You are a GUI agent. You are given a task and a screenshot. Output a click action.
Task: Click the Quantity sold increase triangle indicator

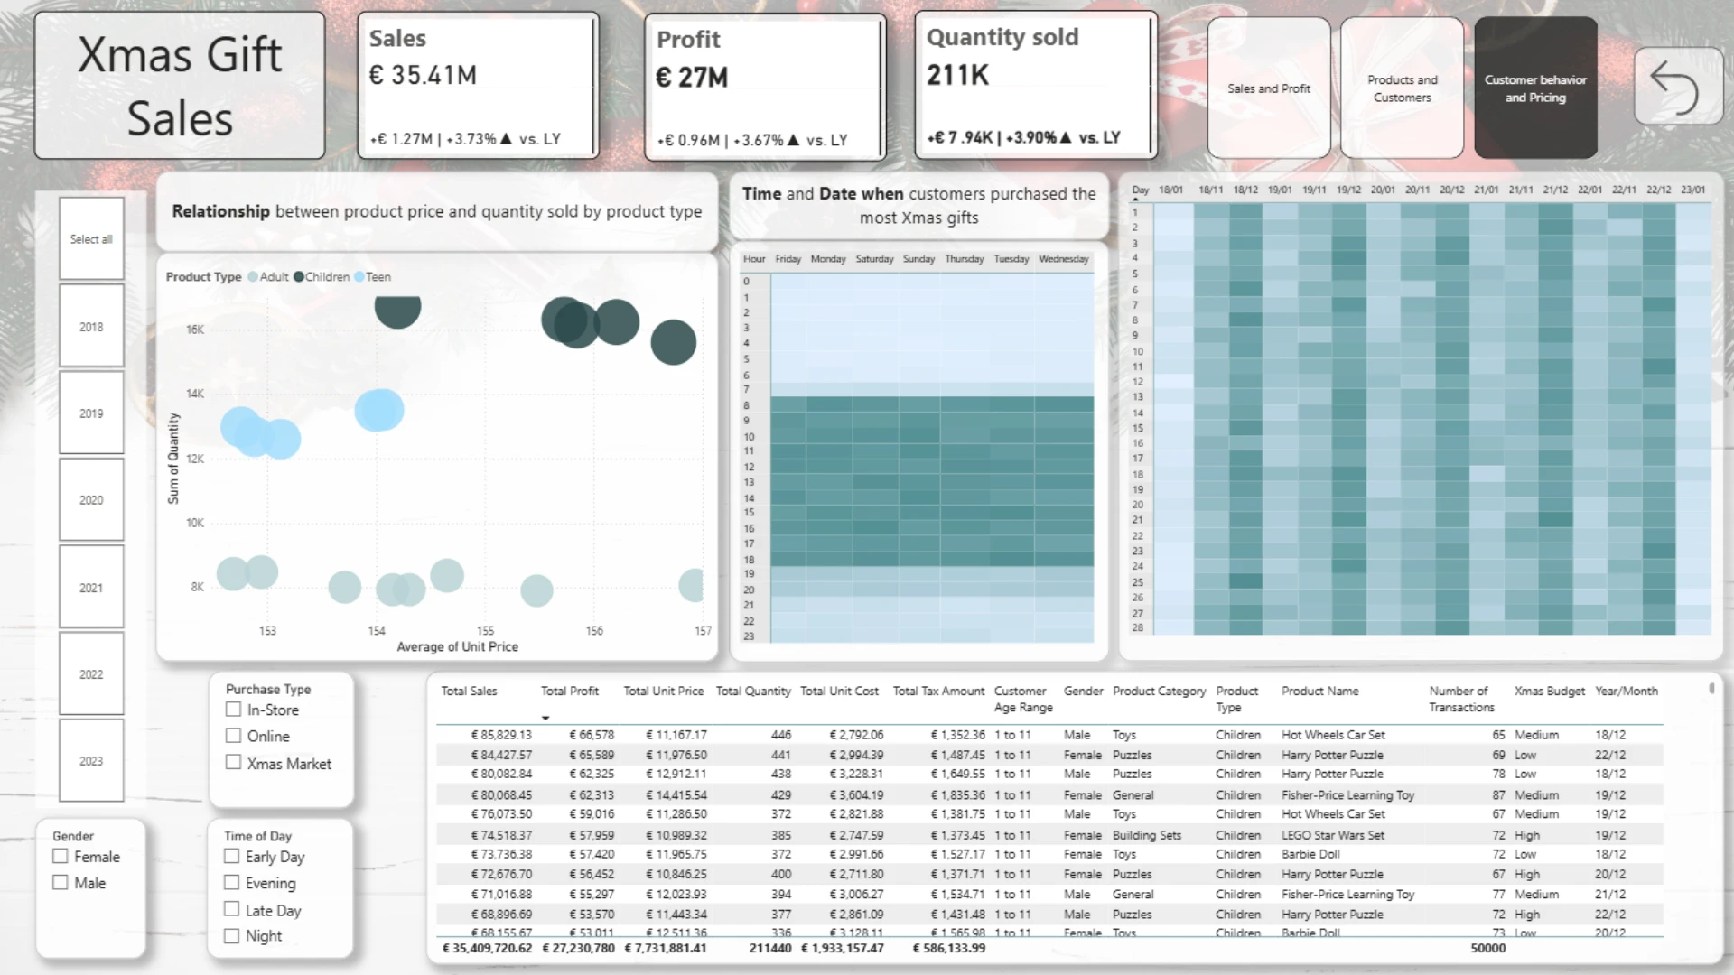(x=1066, y=137)
